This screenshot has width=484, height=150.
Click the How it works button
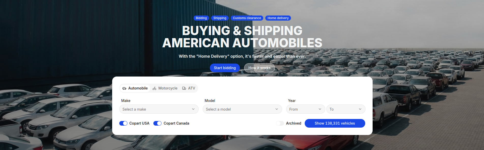click(259, 68)
